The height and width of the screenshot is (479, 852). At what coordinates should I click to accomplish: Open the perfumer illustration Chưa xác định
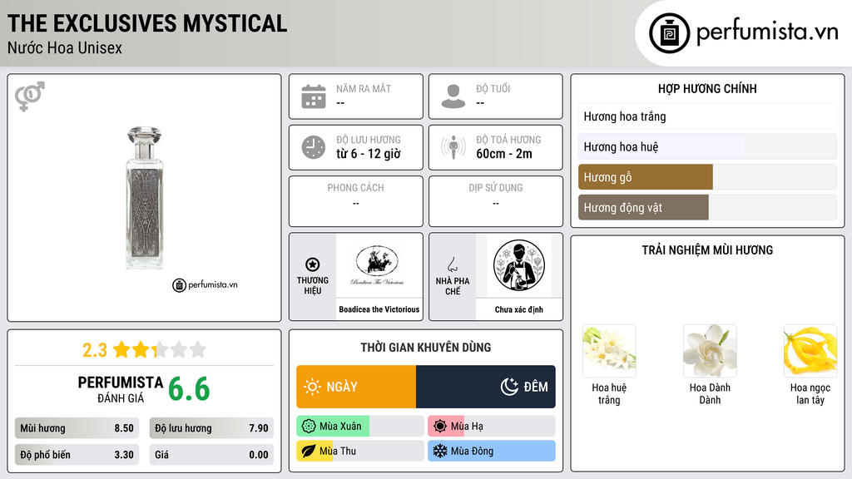point(519,266)
